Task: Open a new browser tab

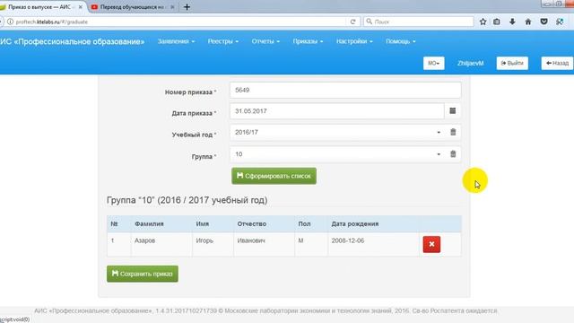Action: pos(187,7)
